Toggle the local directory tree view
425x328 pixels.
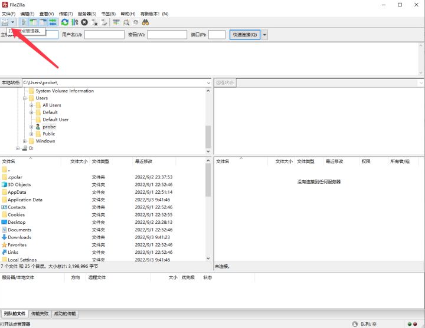click(34, 22)
